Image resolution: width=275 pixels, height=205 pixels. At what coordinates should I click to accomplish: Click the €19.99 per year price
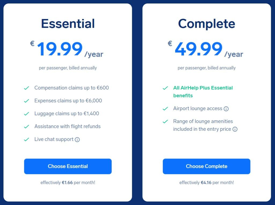click(x=67, y=49)
